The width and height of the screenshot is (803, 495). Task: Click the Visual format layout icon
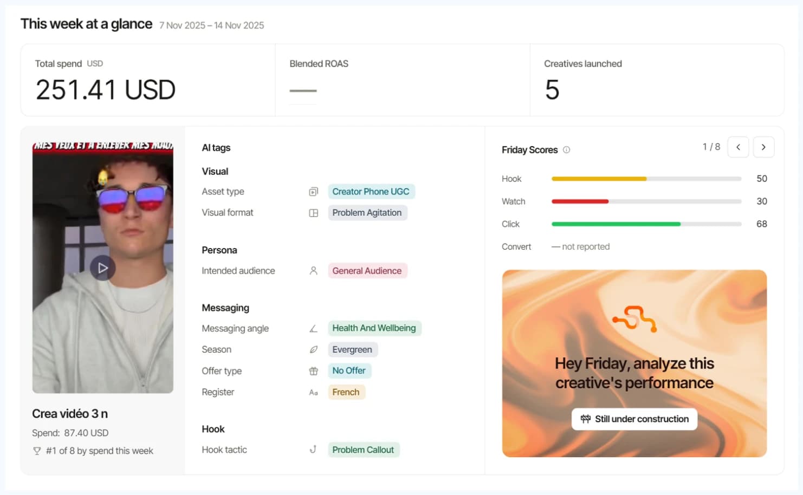pos(313,213)
